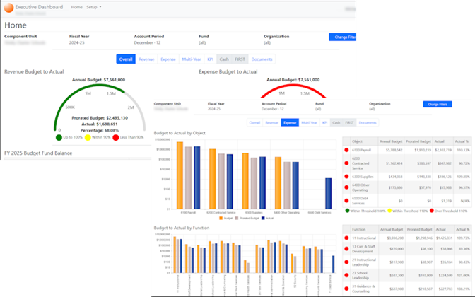Open Overall tab in the Expense view

tap(254, 122)
